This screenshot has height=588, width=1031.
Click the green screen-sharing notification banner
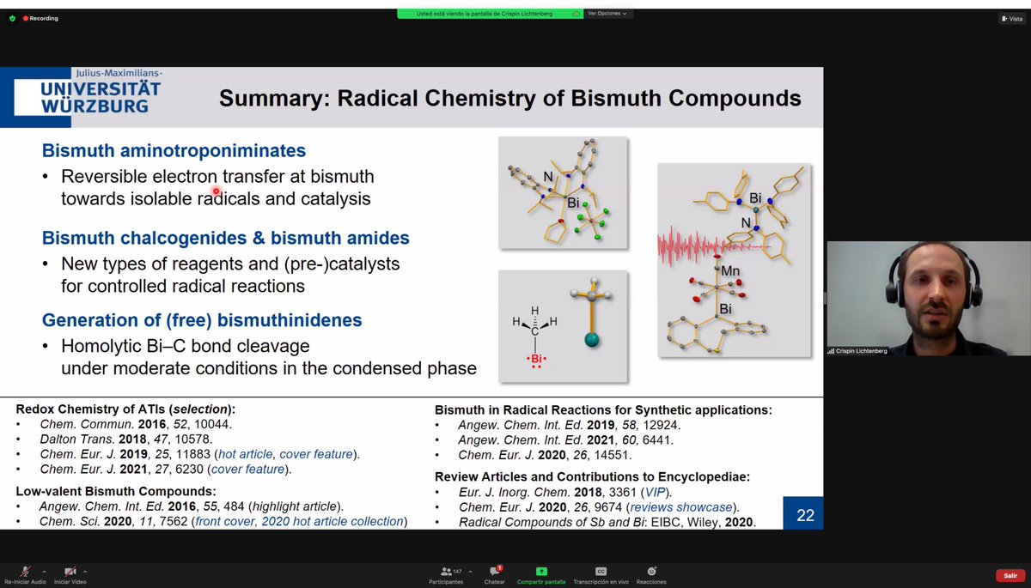(490, 14)
